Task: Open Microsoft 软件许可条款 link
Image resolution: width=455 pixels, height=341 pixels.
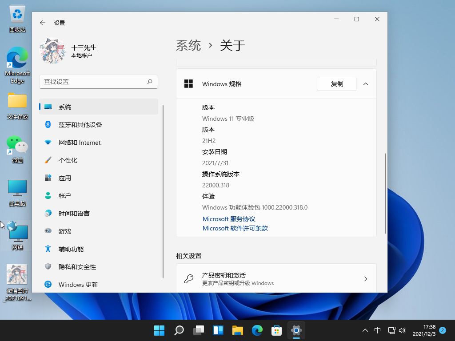Action: (235, 228)
